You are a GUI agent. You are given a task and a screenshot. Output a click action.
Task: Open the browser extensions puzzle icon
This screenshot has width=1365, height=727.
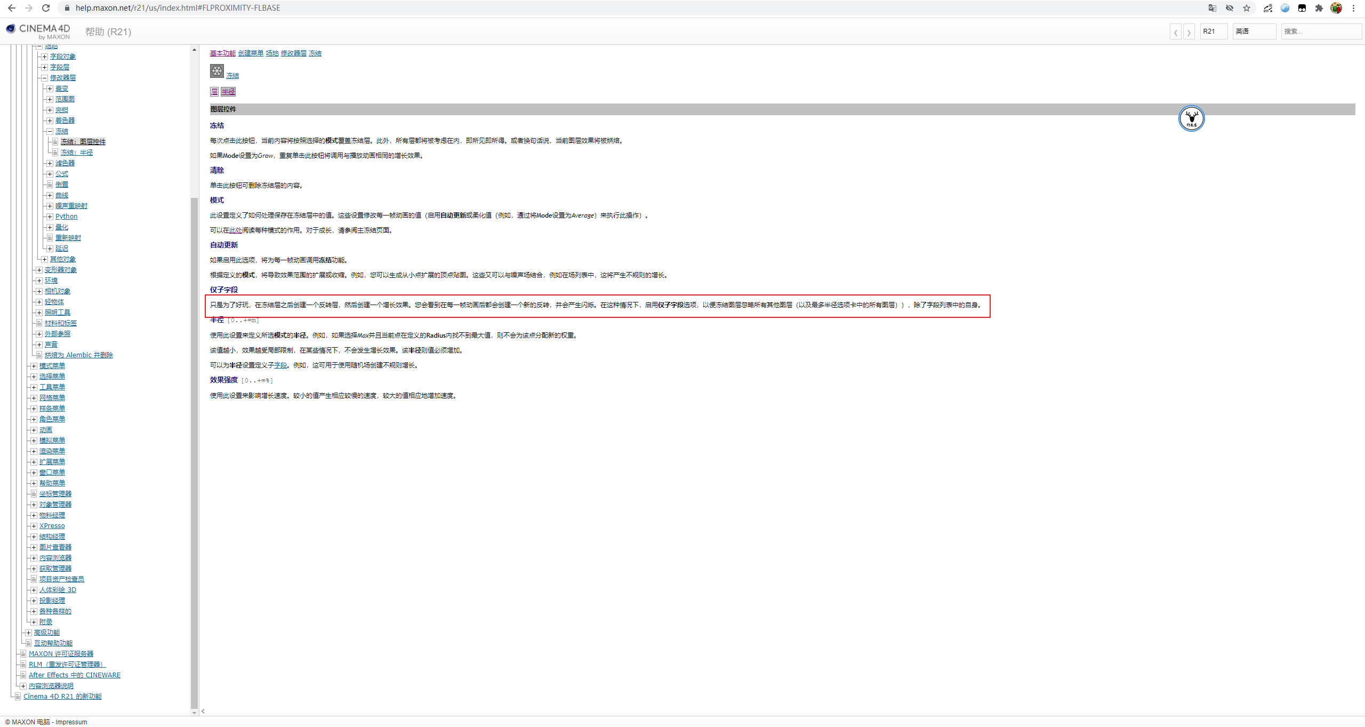[x=1319, y=8]
